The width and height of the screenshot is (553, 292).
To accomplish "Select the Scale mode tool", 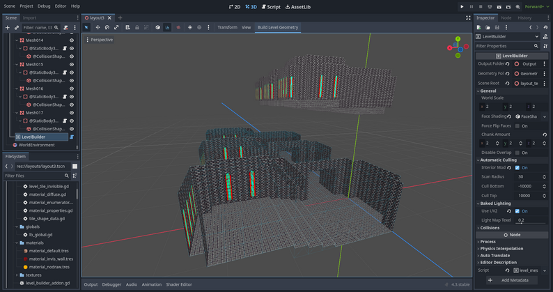I will (116, 27).
